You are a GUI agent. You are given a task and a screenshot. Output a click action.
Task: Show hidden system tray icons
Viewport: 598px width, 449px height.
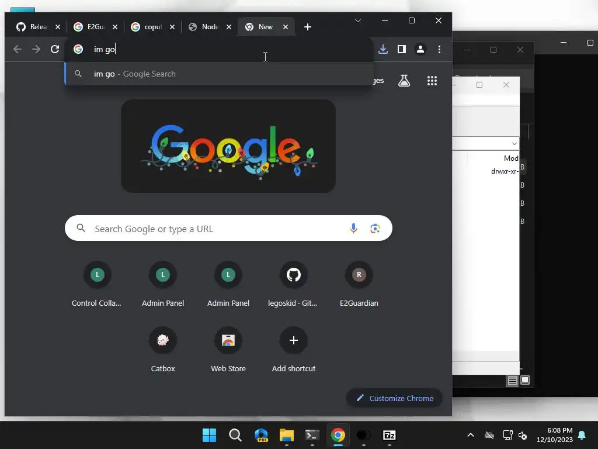471,435
